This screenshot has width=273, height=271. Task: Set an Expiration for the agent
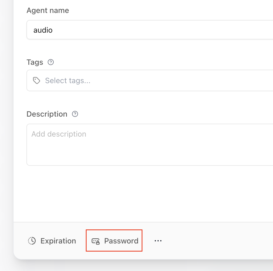click(x=52, y=241)
